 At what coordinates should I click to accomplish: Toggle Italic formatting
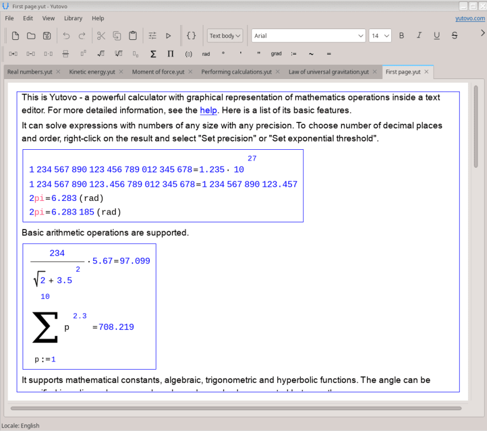point(419,36)
